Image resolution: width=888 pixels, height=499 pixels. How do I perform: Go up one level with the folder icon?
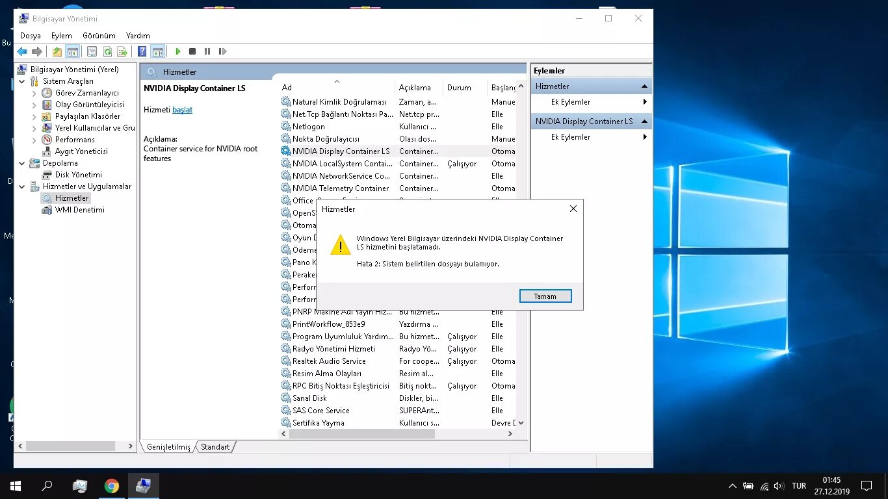pos(57,51)
